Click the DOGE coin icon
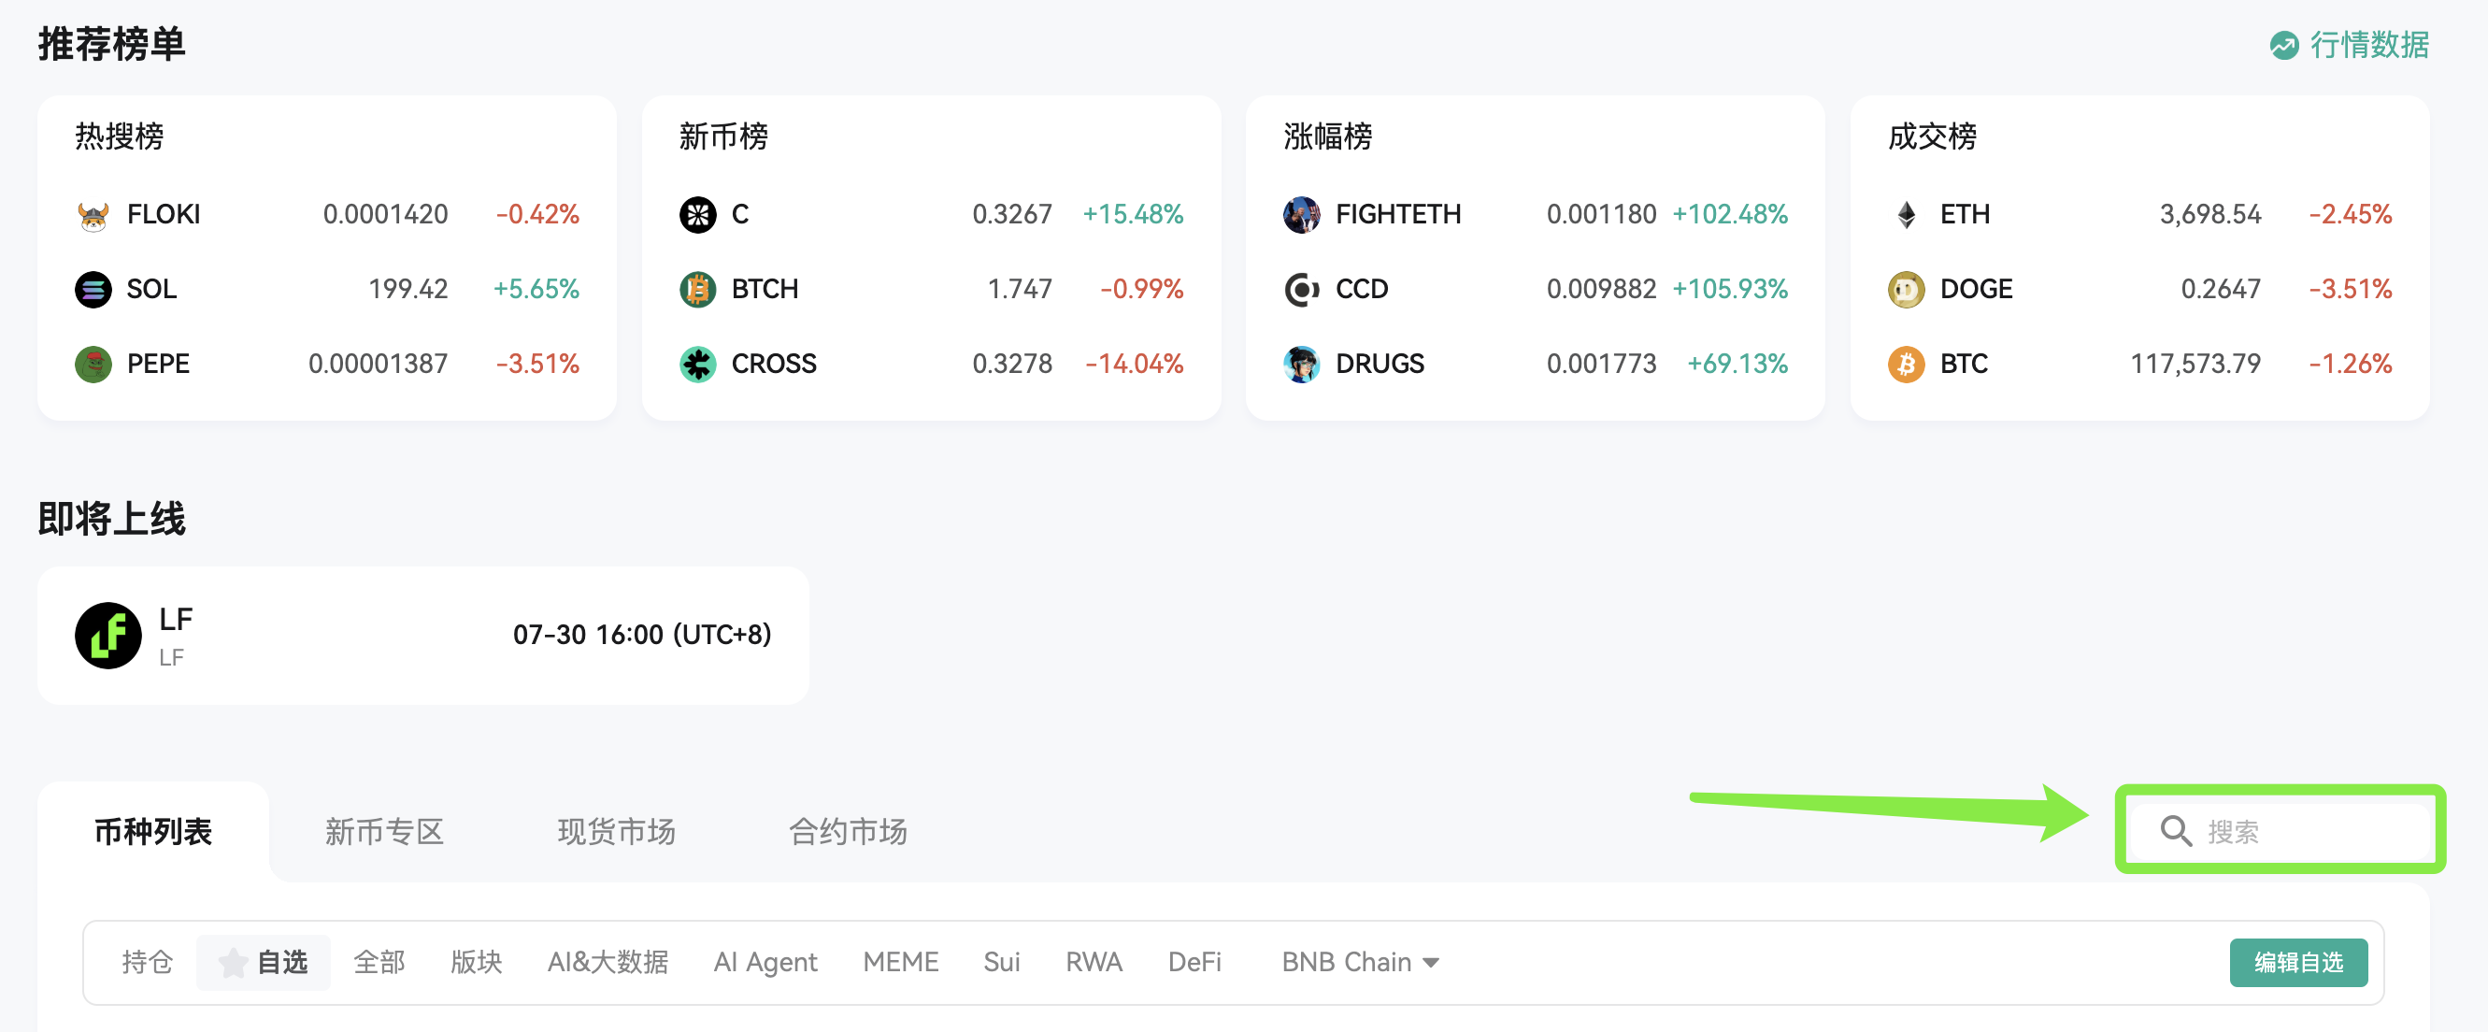 (1906, 289)
